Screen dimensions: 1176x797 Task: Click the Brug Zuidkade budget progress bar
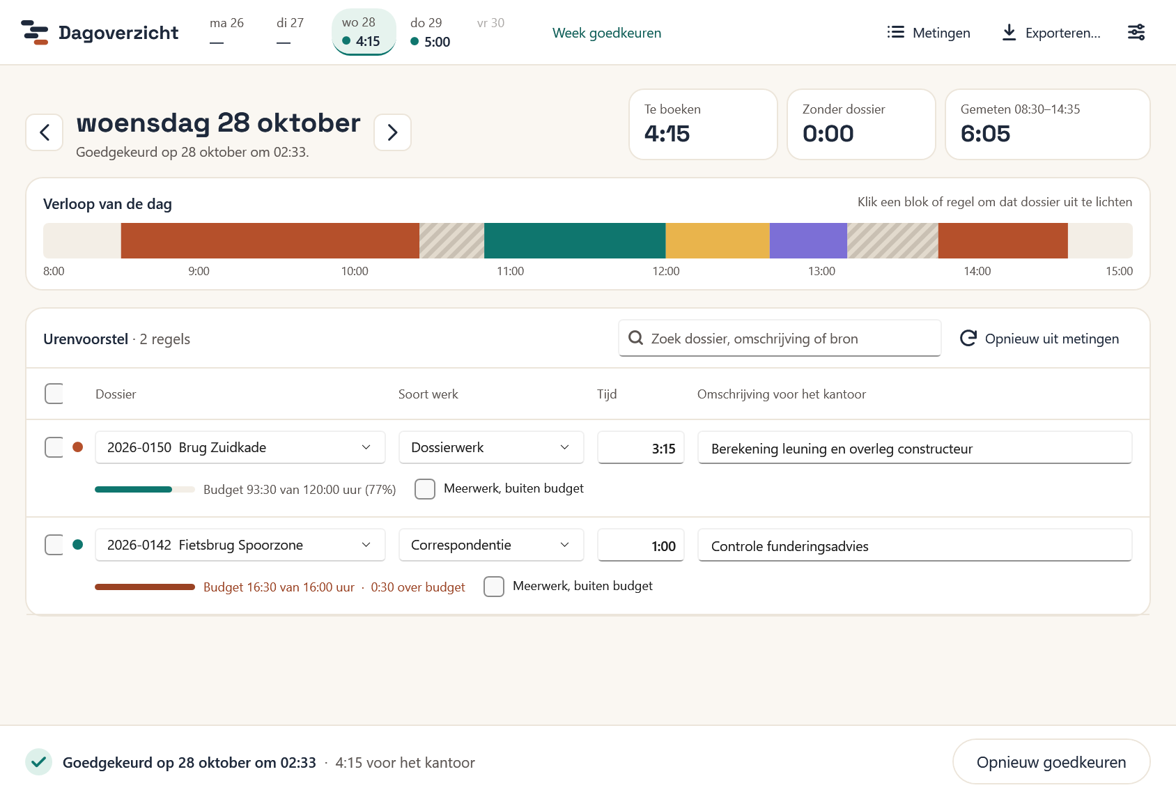[145, 489]
